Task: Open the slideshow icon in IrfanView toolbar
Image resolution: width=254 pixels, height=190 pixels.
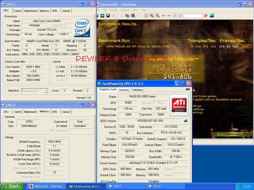Action: coord(102,16)
